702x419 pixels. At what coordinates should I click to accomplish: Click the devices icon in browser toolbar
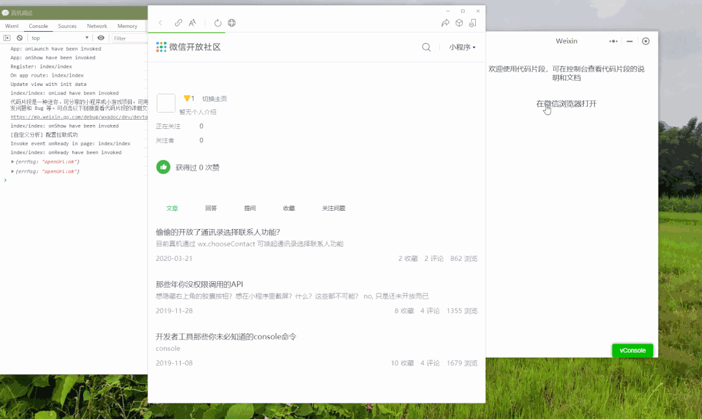pos(473,23)
